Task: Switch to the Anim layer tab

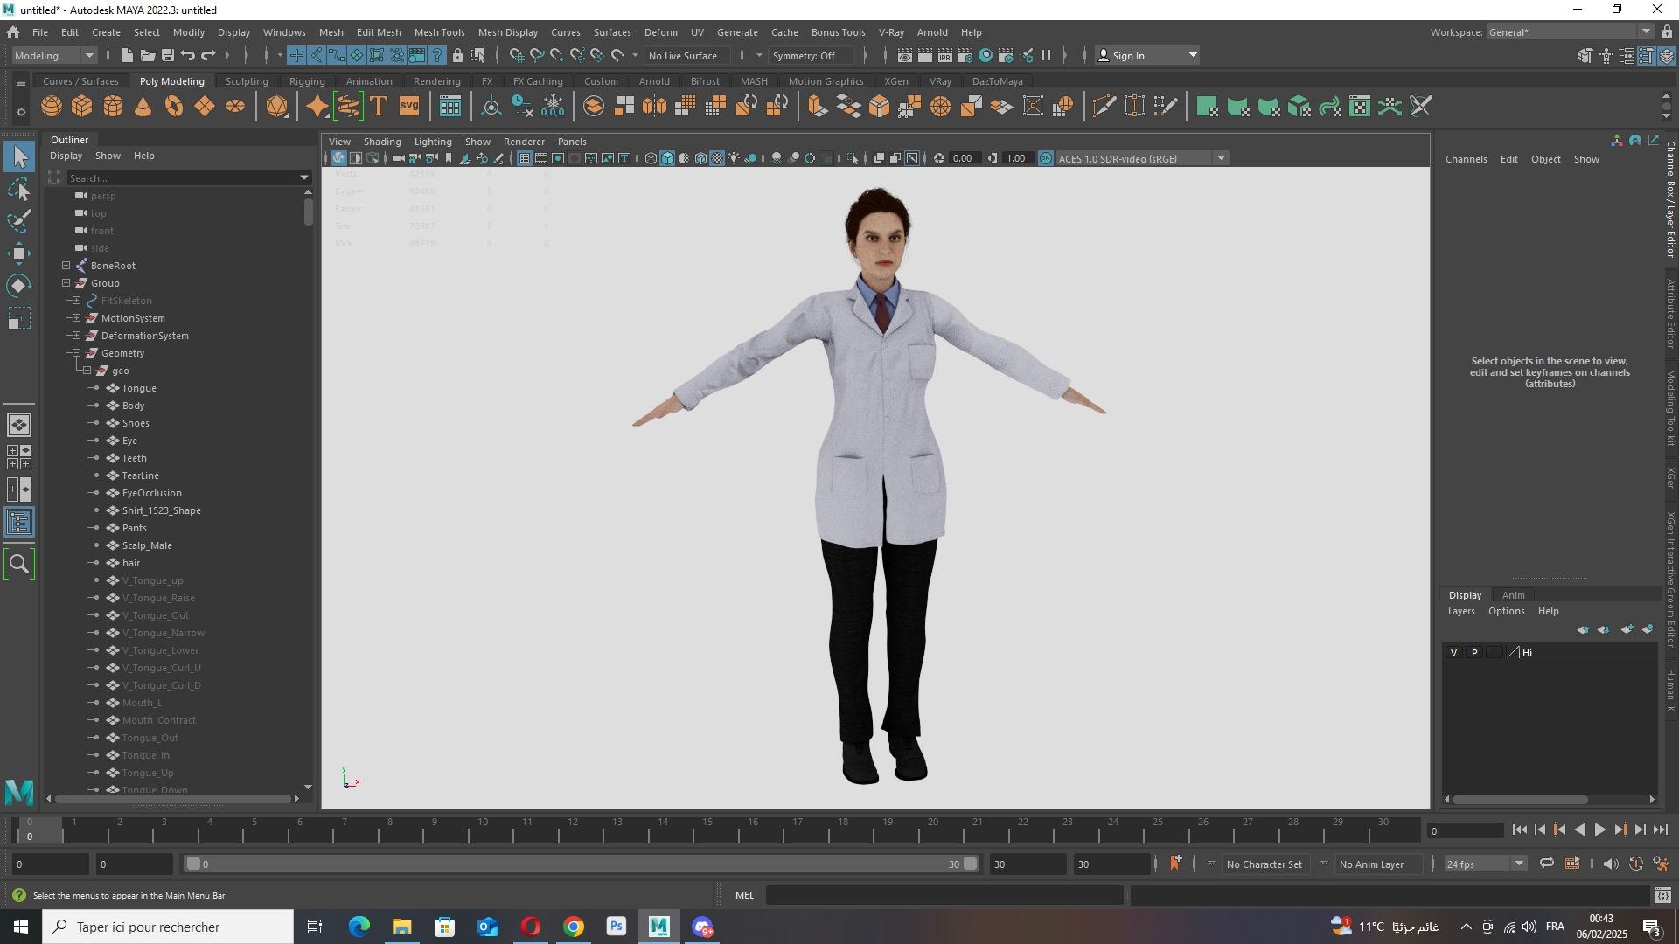Action: [x=1514, y=594]
